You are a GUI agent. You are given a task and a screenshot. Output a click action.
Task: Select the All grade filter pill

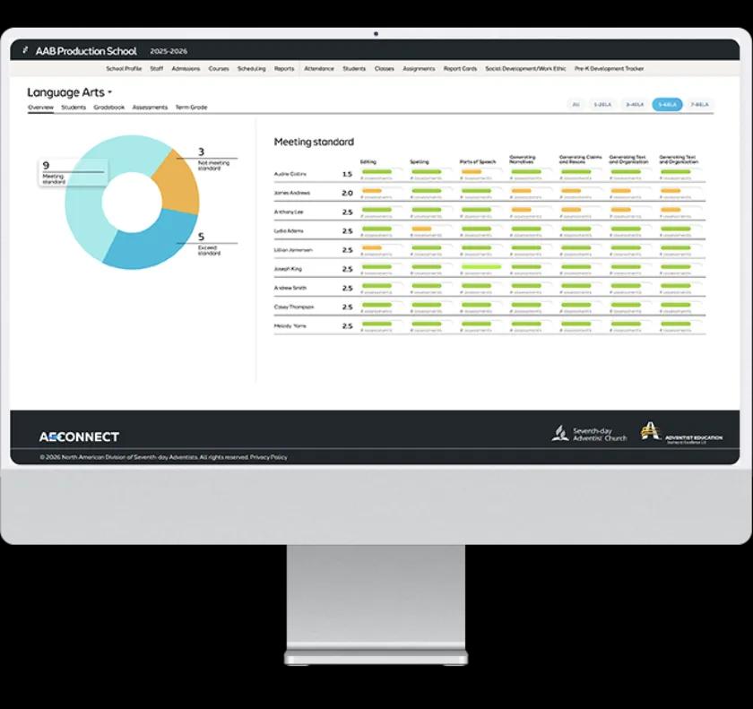576,105
